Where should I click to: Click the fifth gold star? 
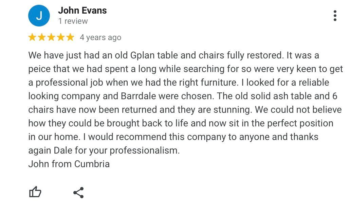tap(70, 37)
